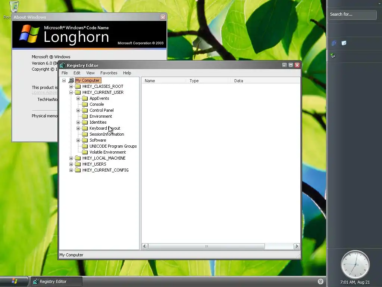Expand the HKEY_CURRENT_CONFIG key
This screenshot has width=382, height=287.
click(71, 170)
